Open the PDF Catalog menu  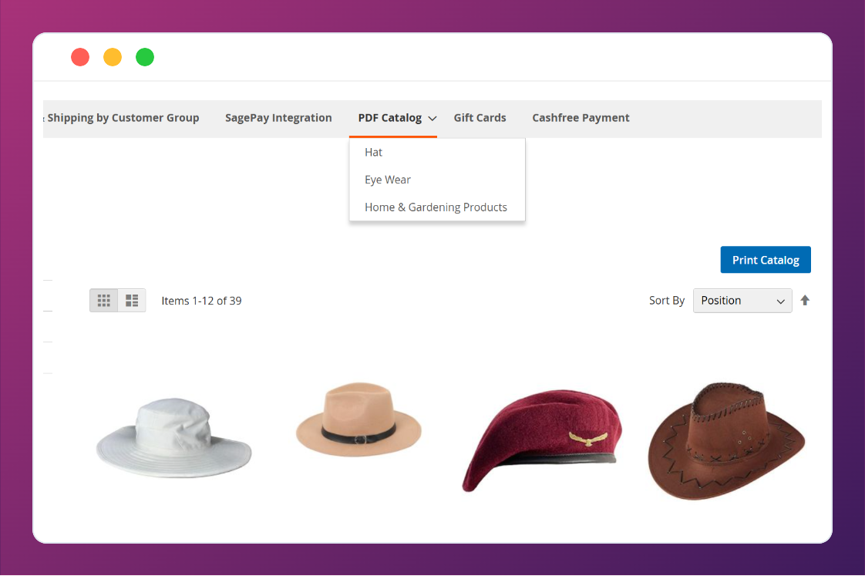389,118
